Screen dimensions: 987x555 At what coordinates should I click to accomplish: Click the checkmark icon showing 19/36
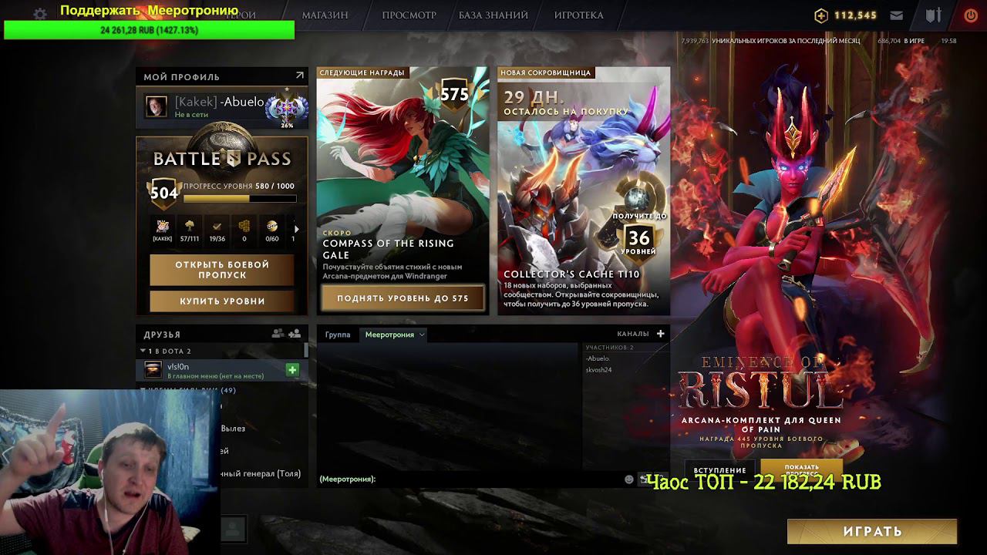pyautogui.click(x=217, y=230)
